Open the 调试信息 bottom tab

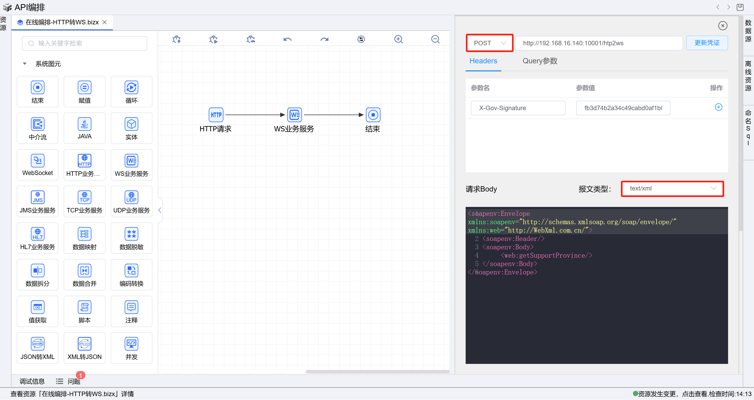32,381
